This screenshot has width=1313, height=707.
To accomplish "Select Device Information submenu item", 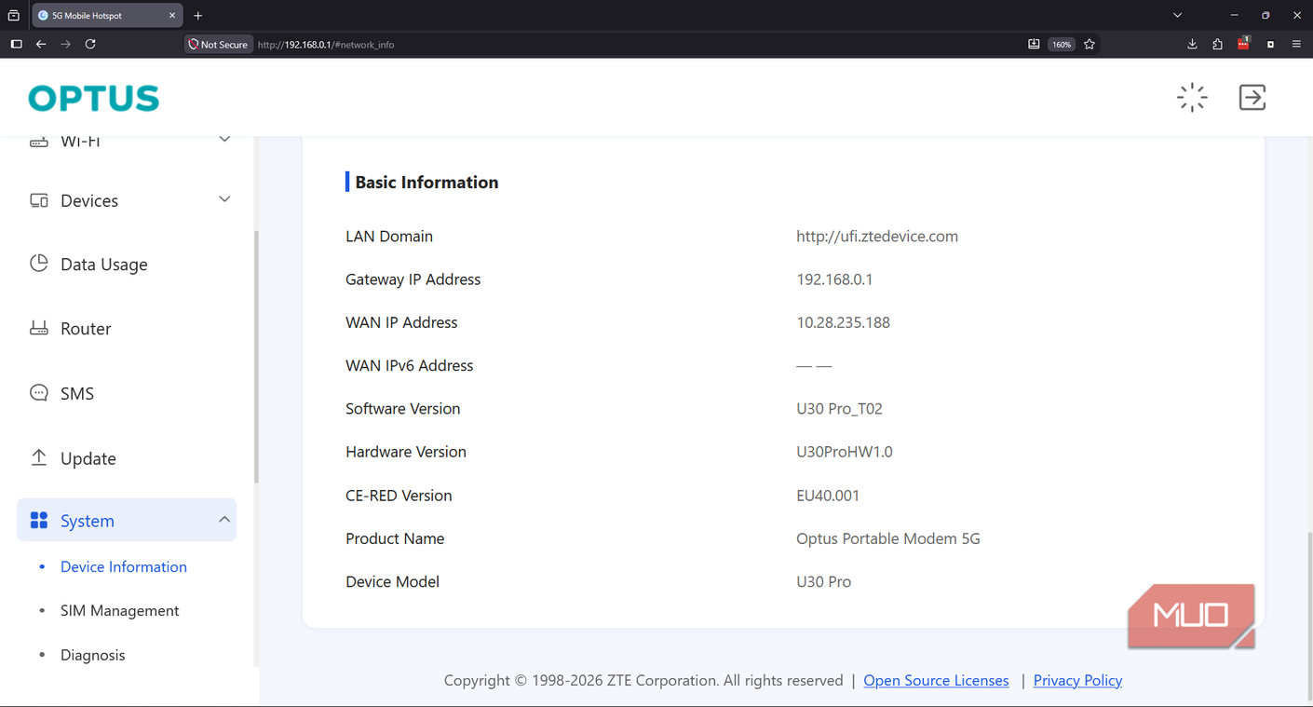I will pyautogui.click(x=124, y=566).
